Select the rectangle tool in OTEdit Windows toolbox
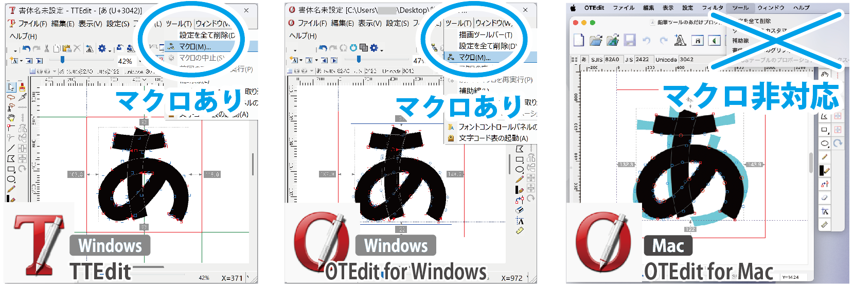This screenshot has width=854, height=287. coord(520,159)
